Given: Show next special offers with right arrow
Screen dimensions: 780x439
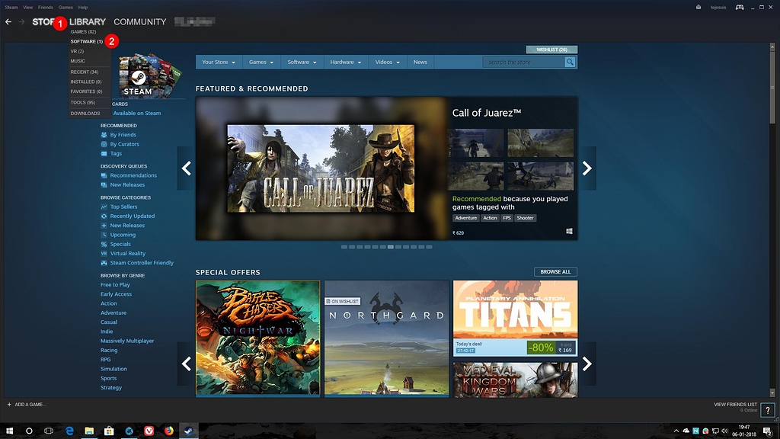Looking at the screenshot, I should pyautogui.click(x=587, y=364).
